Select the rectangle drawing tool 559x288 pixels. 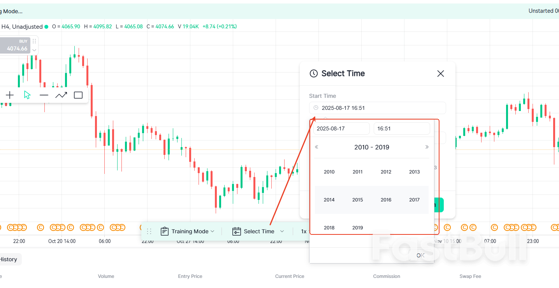click(x=78, y=95)
